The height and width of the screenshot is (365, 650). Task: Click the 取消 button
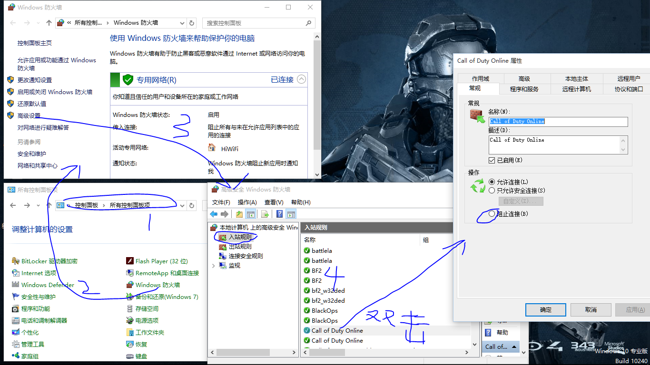[x=591, y=309]
